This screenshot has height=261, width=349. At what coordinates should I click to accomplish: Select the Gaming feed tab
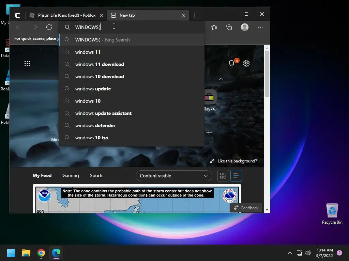pyautogui.click(x=71, y=176)
